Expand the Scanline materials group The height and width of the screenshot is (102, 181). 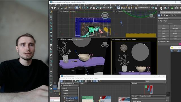pos(70,93)
